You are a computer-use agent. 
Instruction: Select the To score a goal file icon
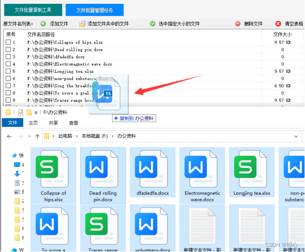pos(52,226)
